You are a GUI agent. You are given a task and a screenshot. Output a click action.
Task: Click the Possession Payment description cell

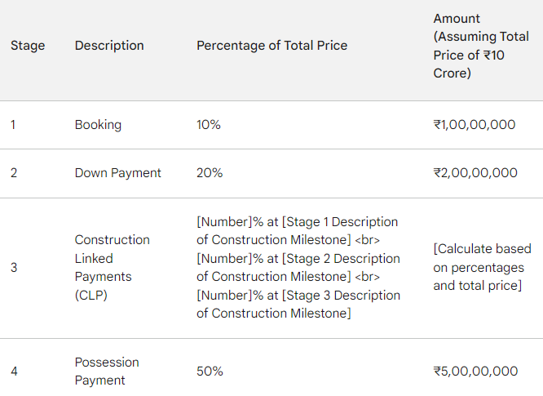(107, 371)
